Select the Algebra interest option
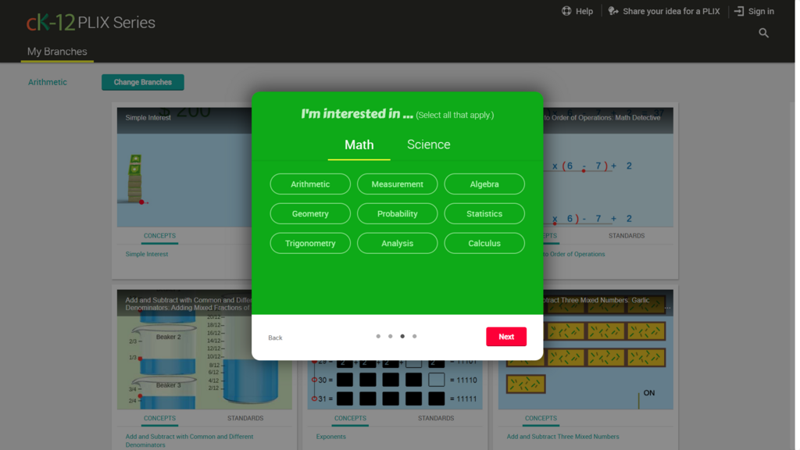The width and height of the screenshot is (800, 450). point(484,184)
